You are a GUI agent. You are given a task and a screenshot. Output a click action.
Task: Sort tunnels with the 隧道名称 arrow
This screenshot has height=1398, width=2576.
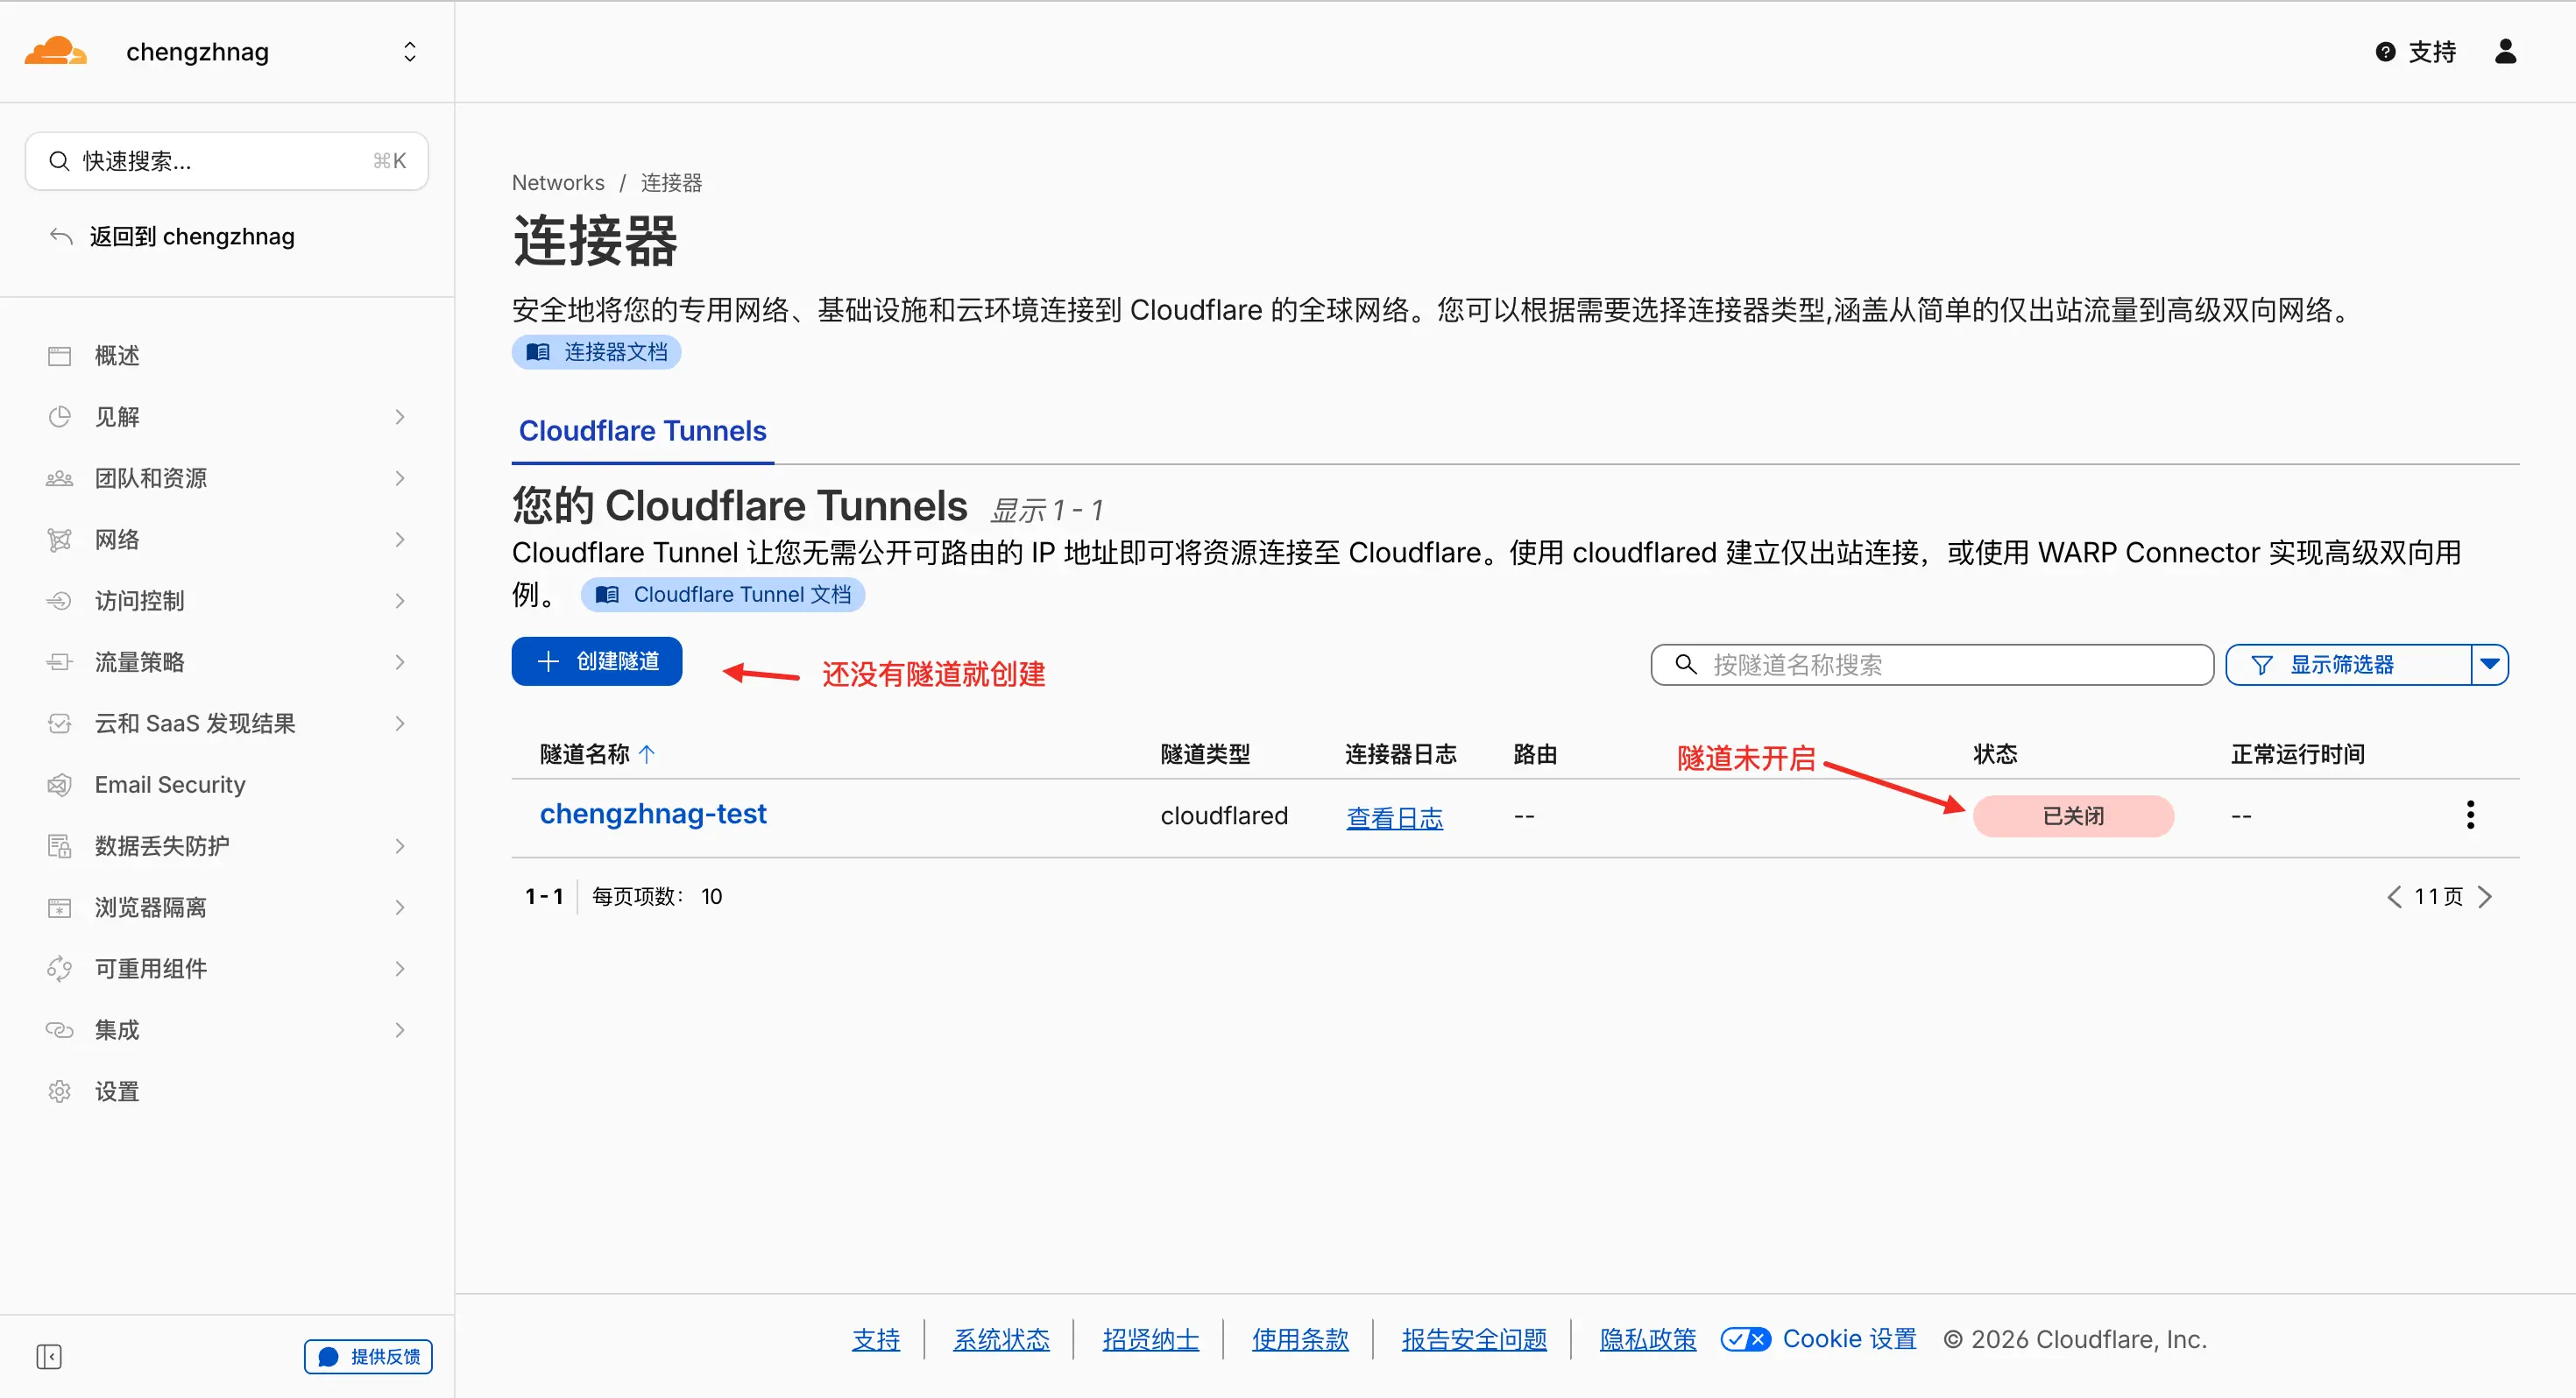[647, 754]
